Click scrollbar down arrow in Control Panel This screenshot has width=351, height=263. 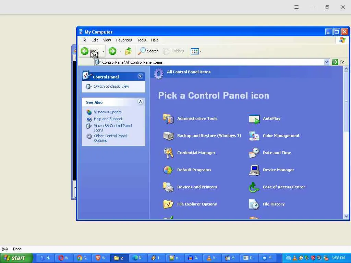(x=346, y=216)
